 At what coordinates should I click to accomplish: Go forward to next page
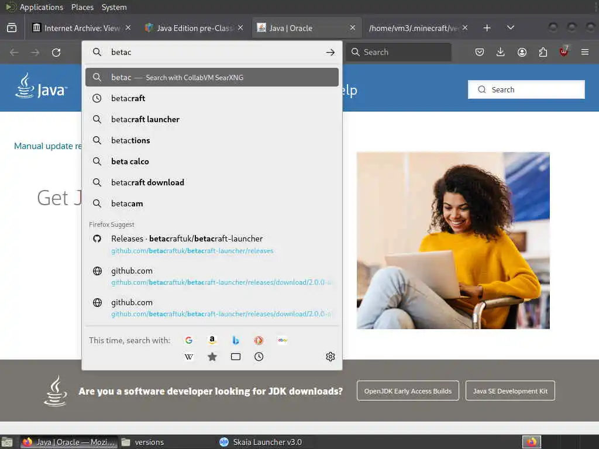35,52
